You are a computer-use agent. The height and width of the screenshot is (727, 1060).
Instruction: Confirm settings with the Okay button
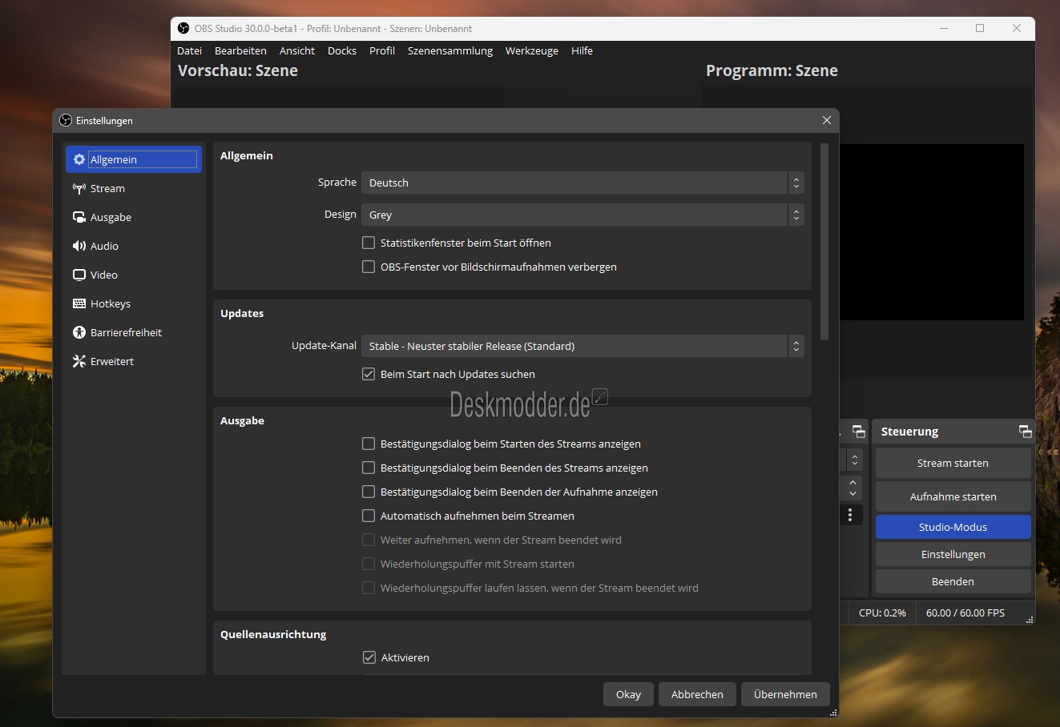[x=628, y=694]
